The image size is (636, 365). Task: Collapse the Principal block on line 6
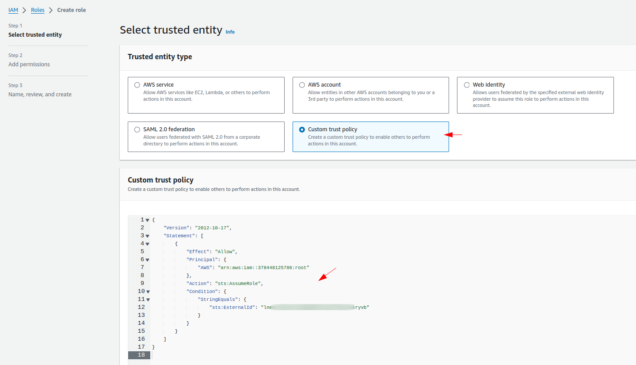pos(148,260)
